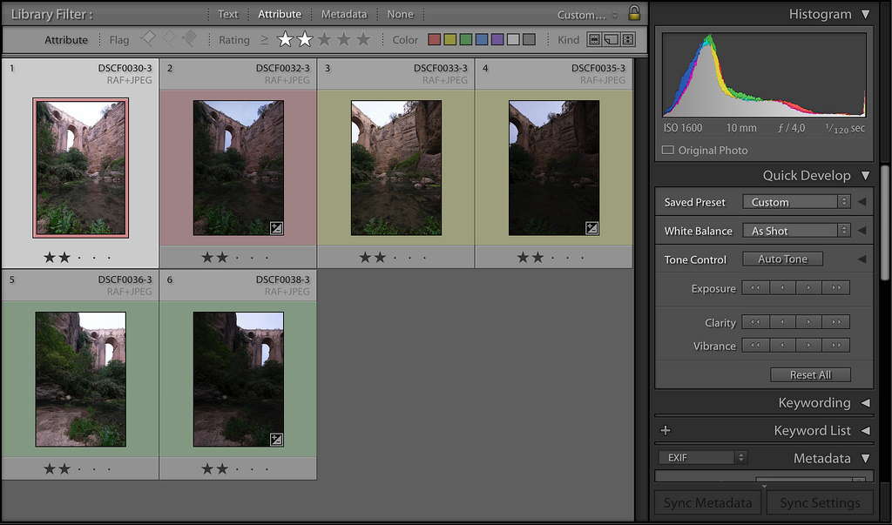
Task: Filter by the red color label swatch
Action: (x=435, y=39)
